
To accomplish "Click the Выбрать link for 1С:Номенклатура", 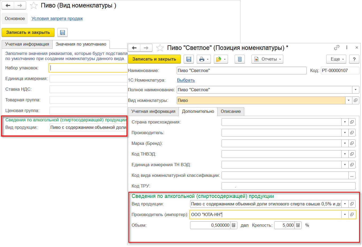I will 186,80.
